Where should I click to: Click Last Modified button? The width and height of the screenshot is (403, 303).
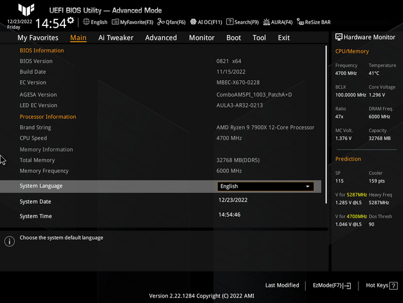[282, 286]
